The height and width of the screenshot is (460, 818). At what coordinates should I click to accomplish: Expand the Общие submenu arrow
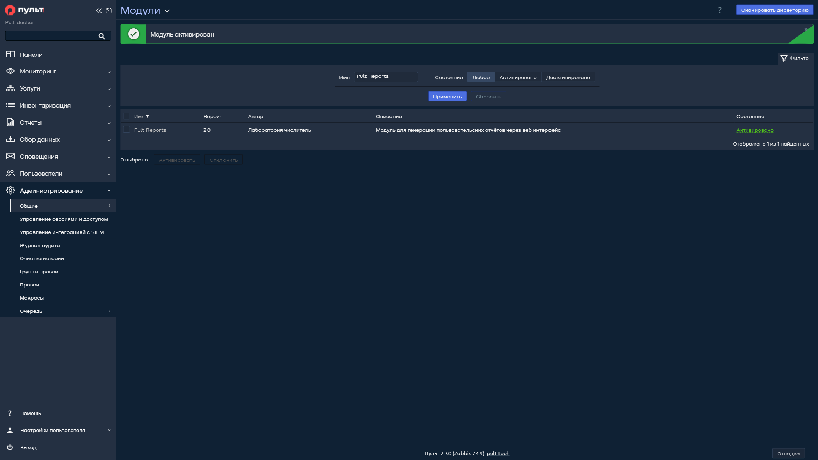pos(109,206)
